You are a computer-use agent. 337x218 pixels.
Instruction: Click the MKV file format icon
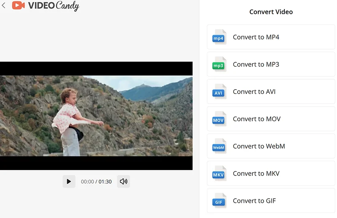coord(219,173)
